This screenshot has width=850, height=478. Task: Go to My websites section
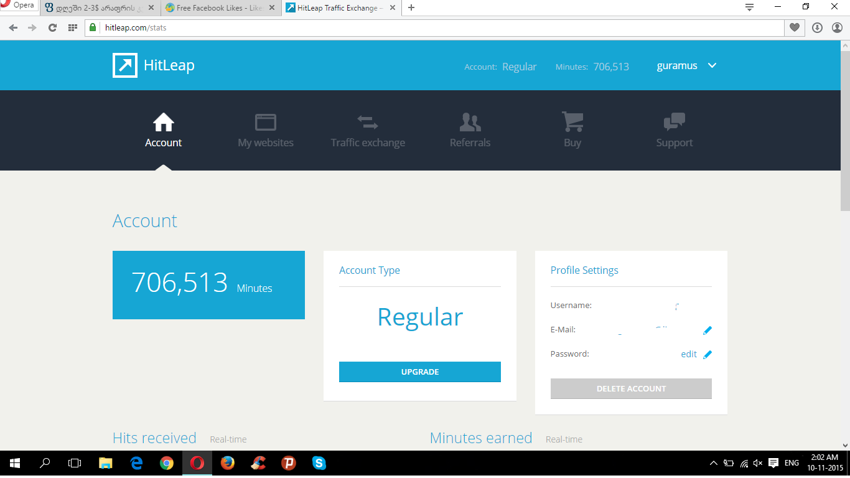(x=266, y=131)
